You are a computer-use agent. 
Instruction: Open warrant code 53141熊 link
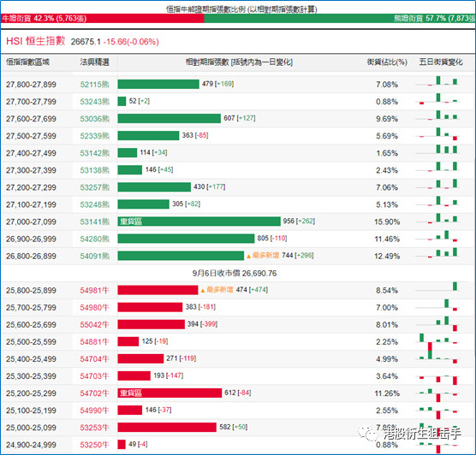click(x=94, y=222)
